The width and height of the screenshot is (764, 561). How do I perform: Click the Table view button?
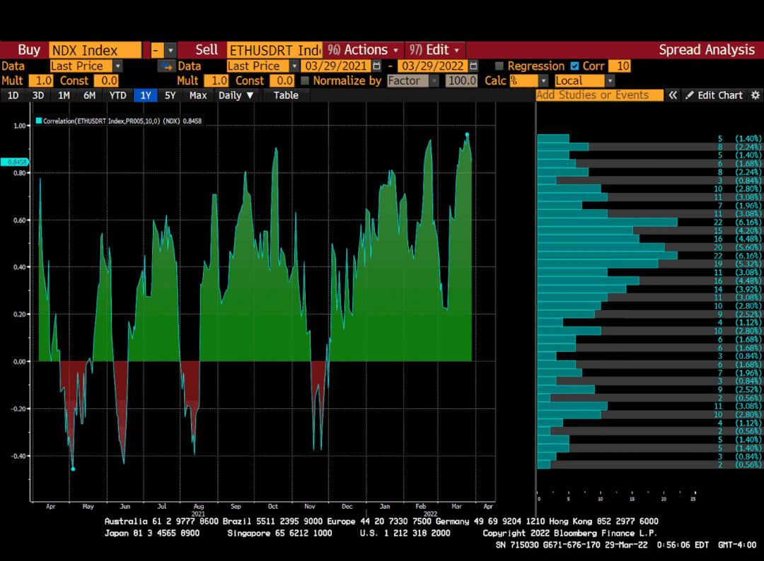pyautogui.click(x=286, y=95)
